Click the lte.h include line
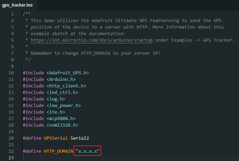 (44, 112)
